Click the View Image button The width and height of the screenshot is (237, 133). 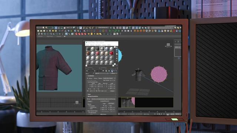(111, 103)
